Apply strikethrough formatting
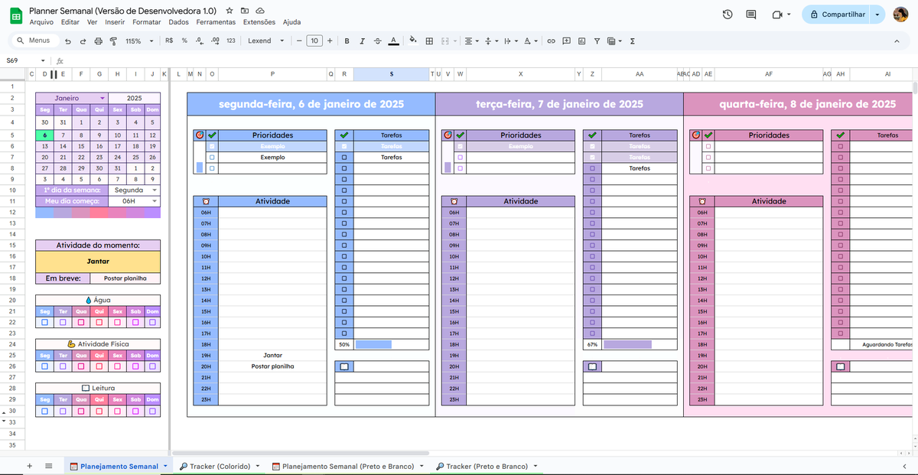The width and height of the screenshot is (918, 475). tap(377, 41)
